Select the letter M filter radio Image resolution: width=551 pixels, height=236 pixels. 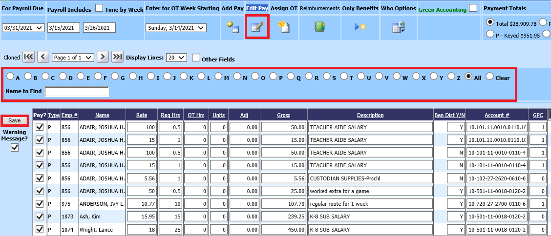(218, 77)
